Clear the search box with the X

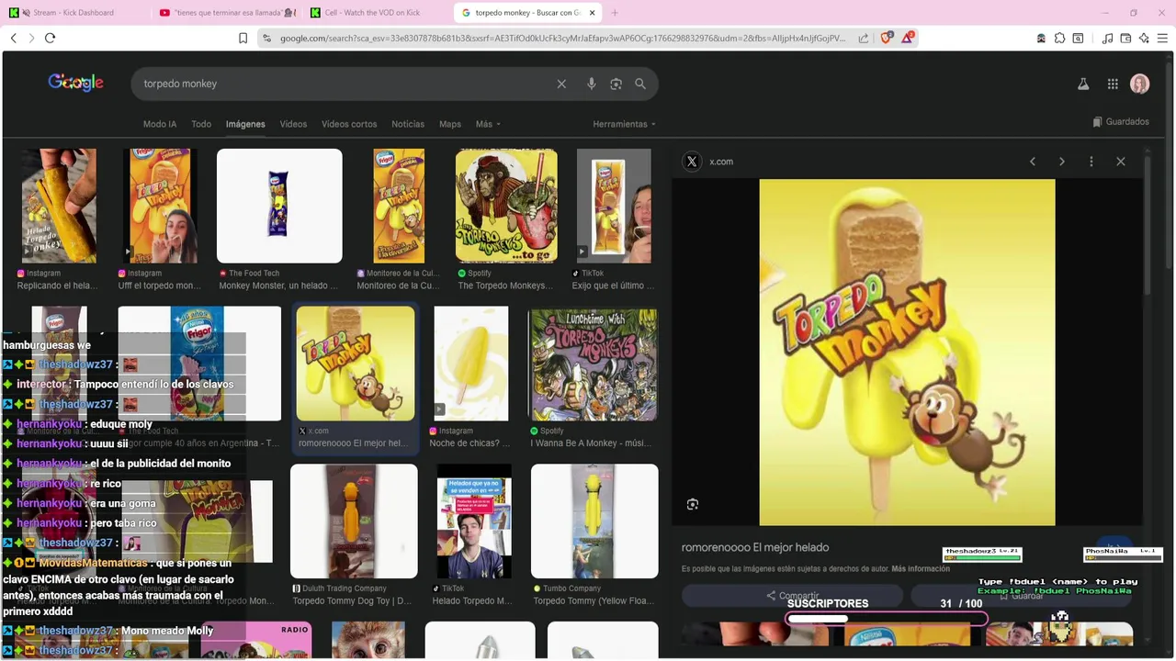coord(561,84)
